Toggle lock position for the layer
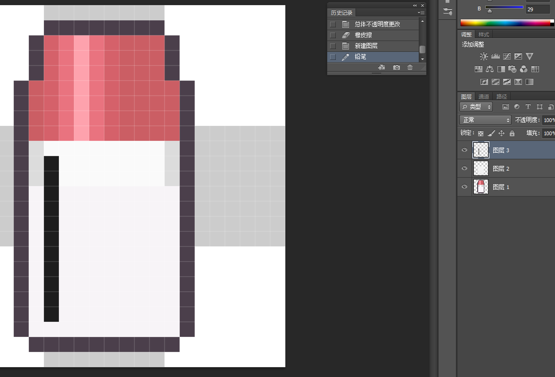 [502, 133]
